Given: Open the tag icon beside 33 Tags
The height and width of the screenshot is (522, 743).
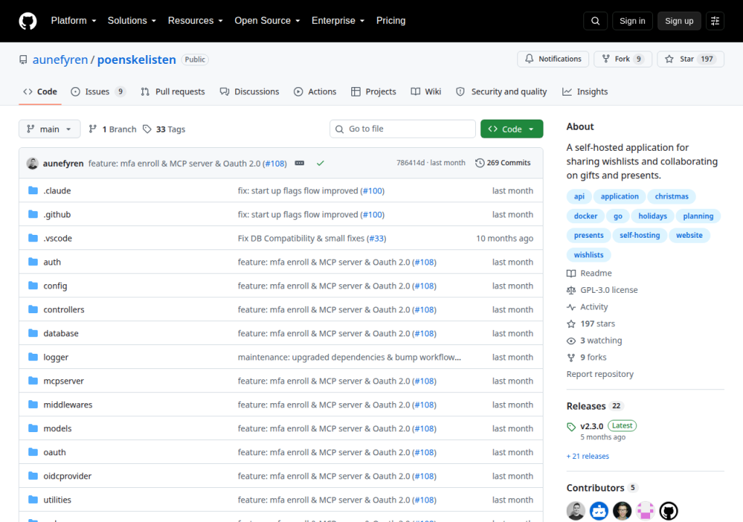Looking at the screenshot, I should [x=147, y=129].
